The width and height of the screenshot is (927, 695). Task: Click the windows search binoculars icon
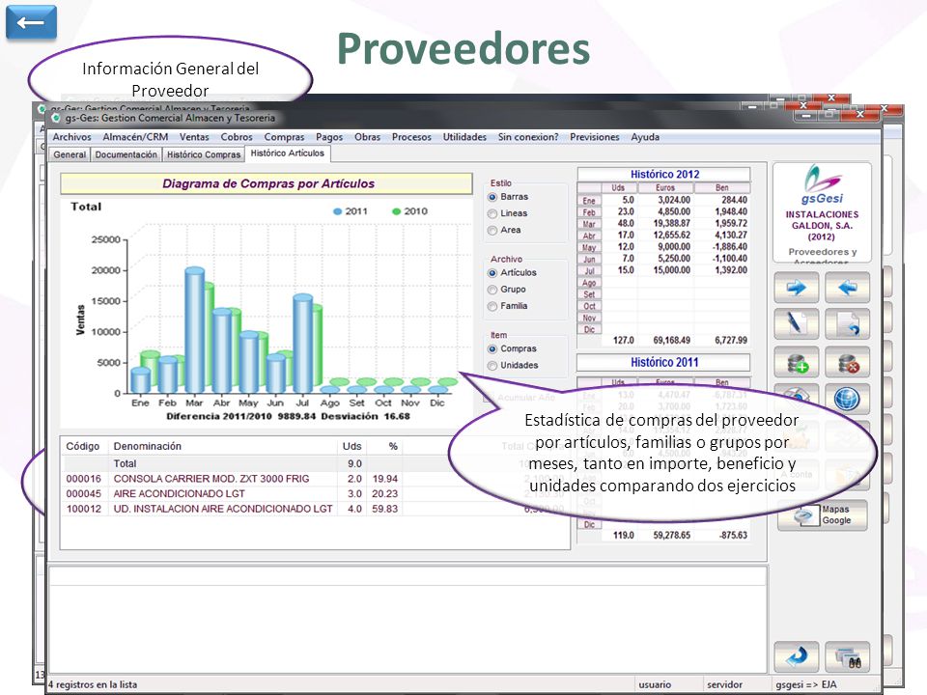(847, 656)
